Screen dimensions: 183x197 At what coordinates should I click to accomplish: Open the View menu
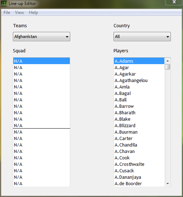(x=19, y=13)
